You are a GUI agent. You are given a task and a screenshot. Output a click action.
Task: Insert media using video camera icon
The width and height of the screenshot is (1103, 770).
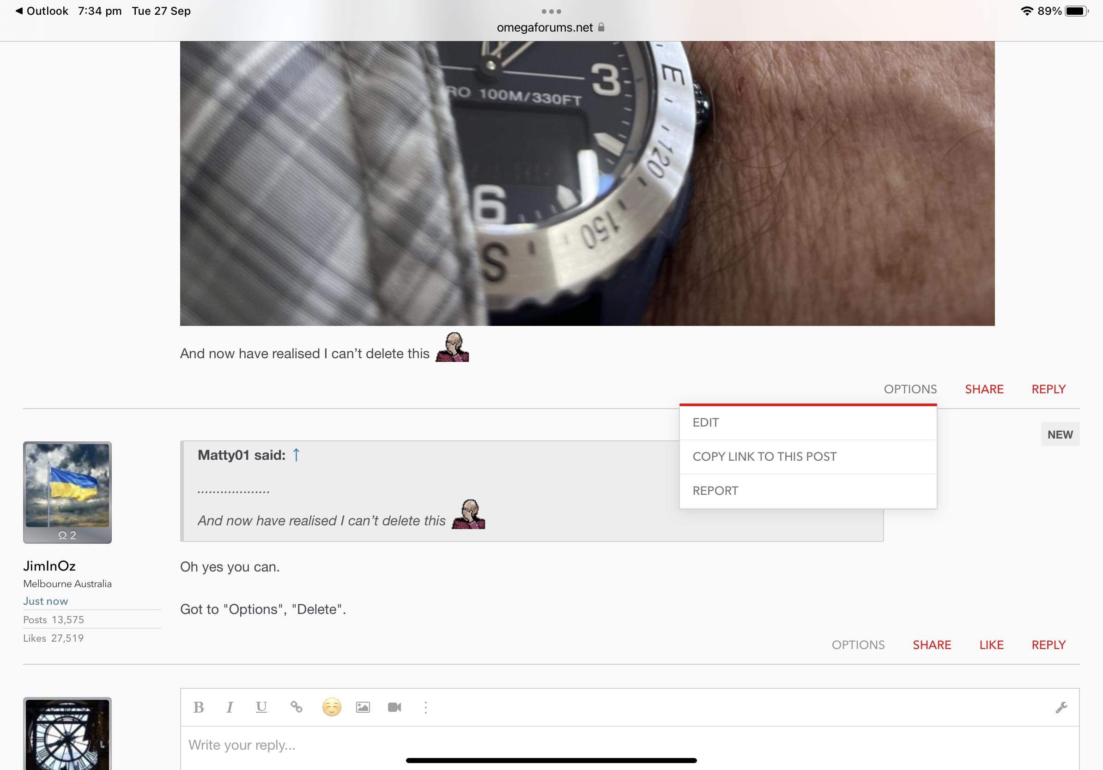click(x=394, y=707)
